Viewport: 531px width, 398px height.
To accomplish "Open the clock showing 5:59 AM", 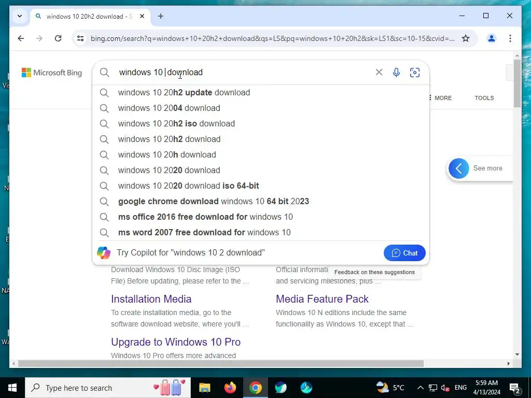I will click(x=486, y=388).
